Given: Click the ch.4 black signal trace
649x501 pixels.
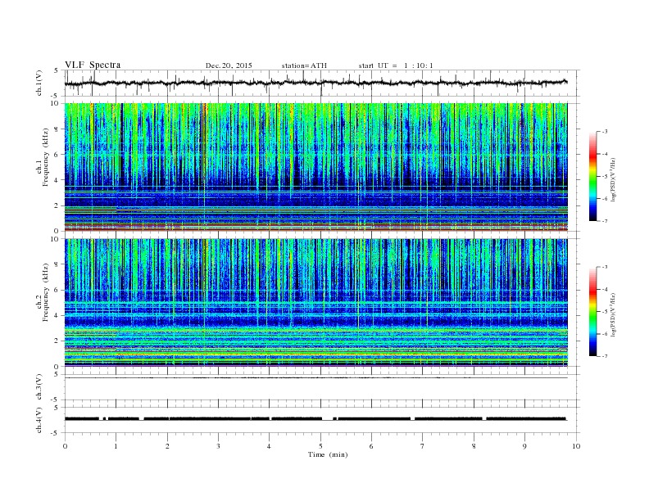Looking at the screenshot, I should pyautogui.click(x=315, y=419).
